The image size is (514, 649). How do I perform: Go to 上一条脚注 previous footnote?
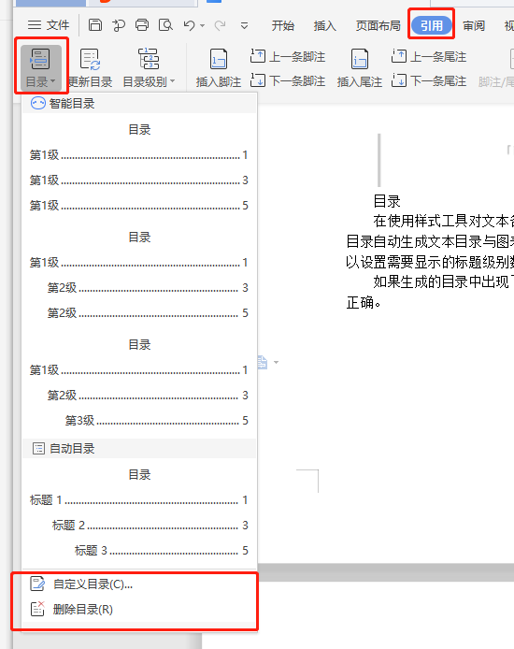point(288,56)
